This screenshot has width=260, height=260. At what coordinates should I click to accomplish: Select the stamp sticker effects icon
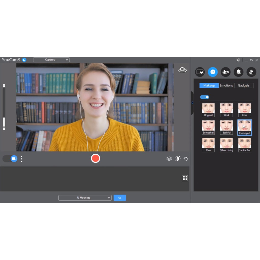coord(238,72)
